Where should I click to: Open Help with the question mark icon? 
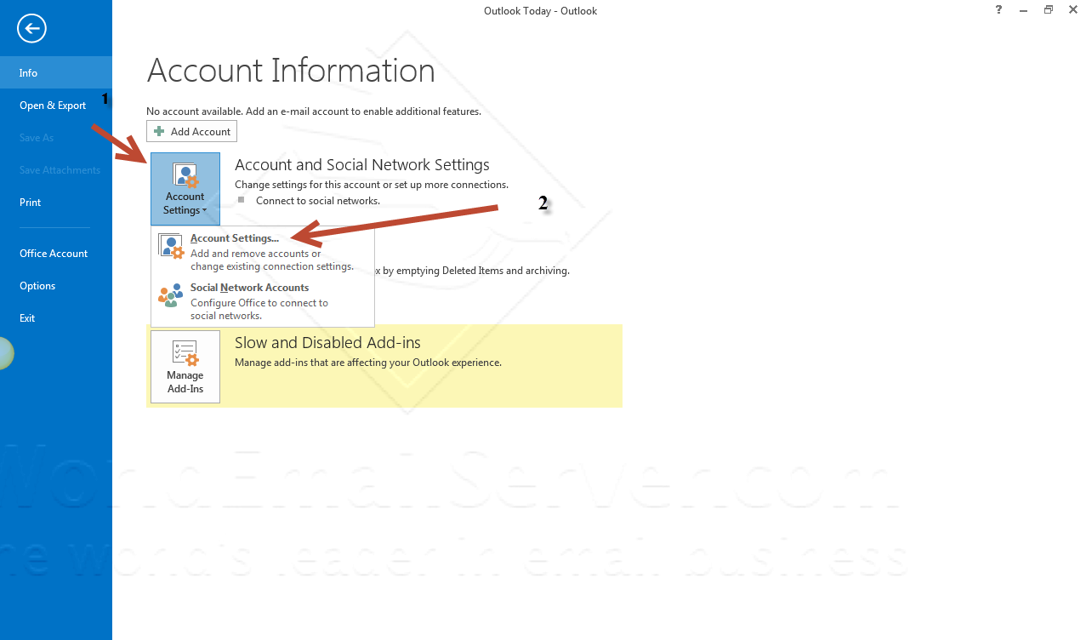tap(998, 9)
